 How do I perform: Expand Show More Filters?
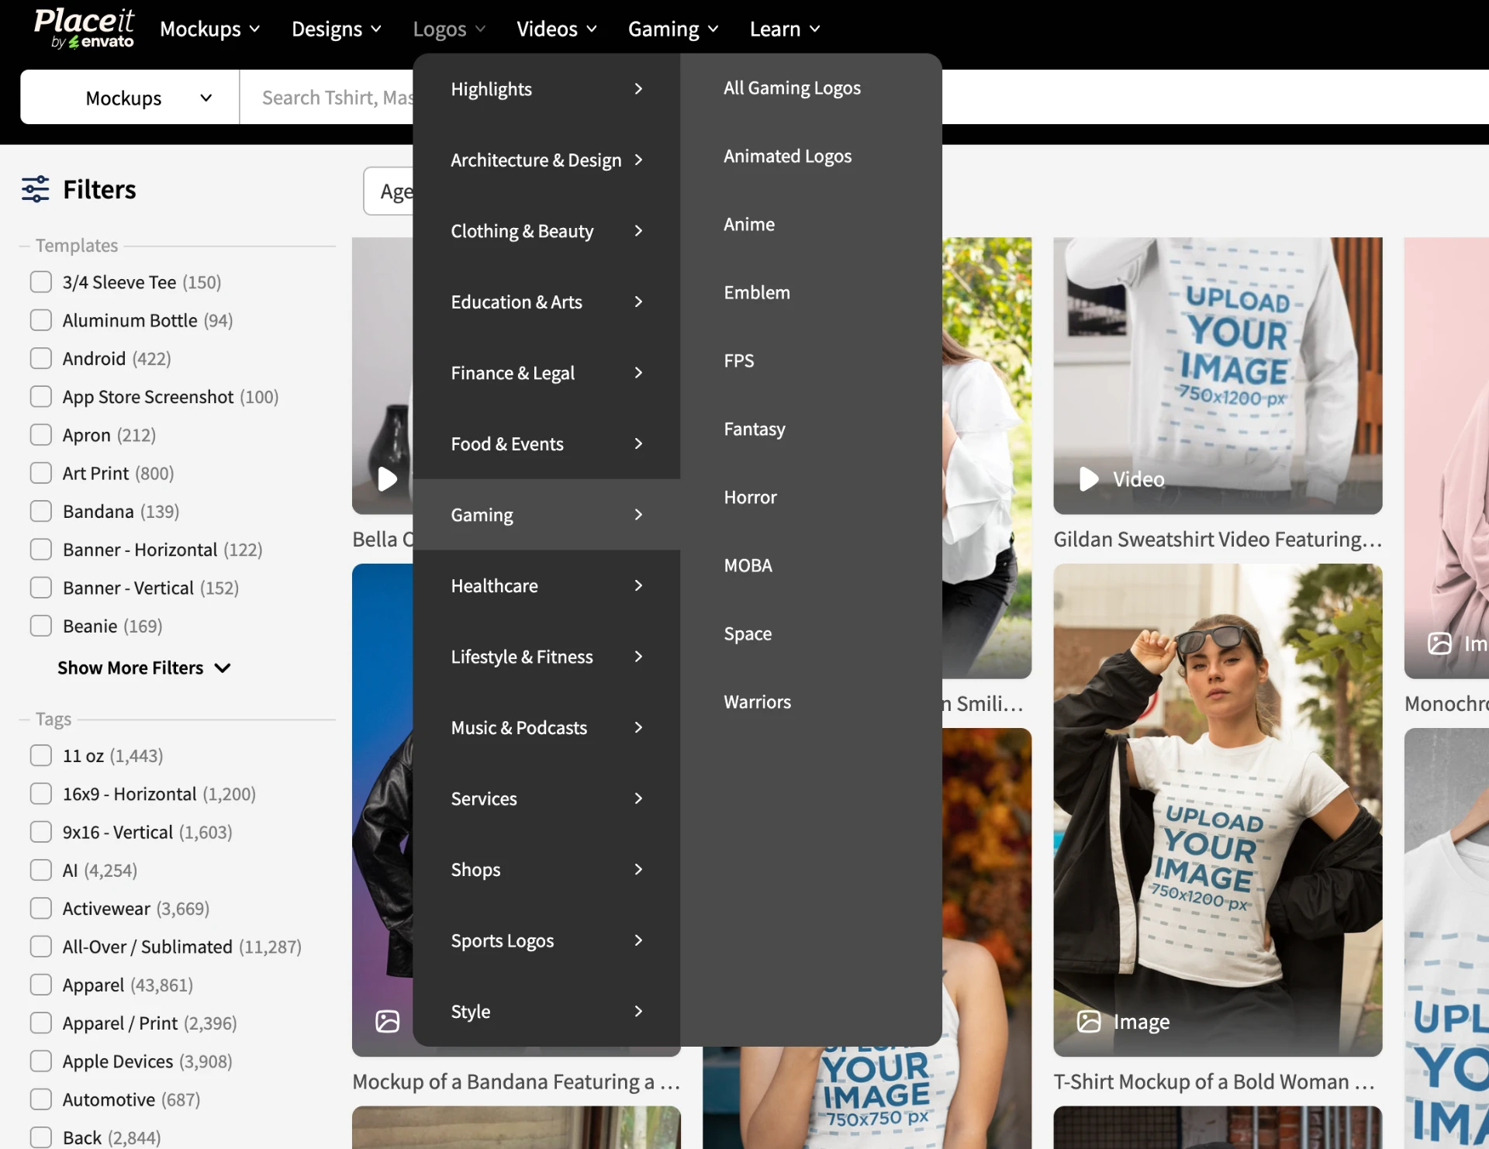(144, 668)
